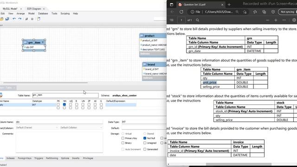Image resolution: width=297 pixels, height=167 pixels.
Task: Open the View menu
Action: pos(11,13)
